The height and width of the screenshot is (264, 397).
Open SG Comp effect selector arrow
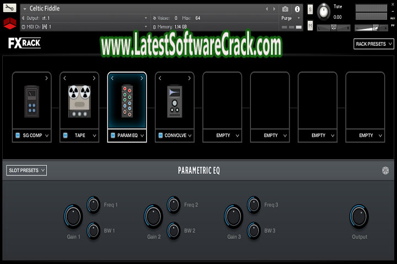pos(47,136)
